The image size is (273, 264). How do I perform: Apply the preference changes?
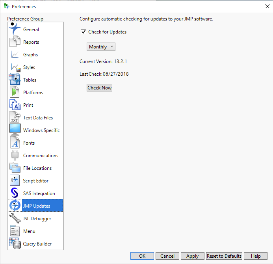(192, 256)
